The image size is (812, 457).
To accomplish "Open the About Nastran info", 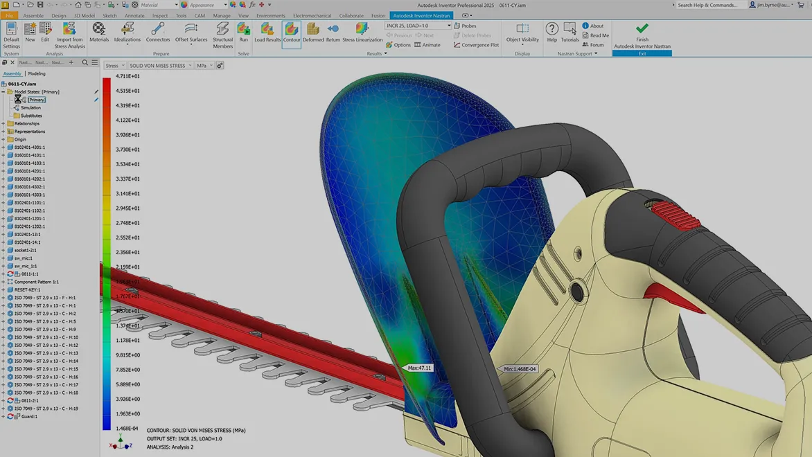I will tap(592, 26).
